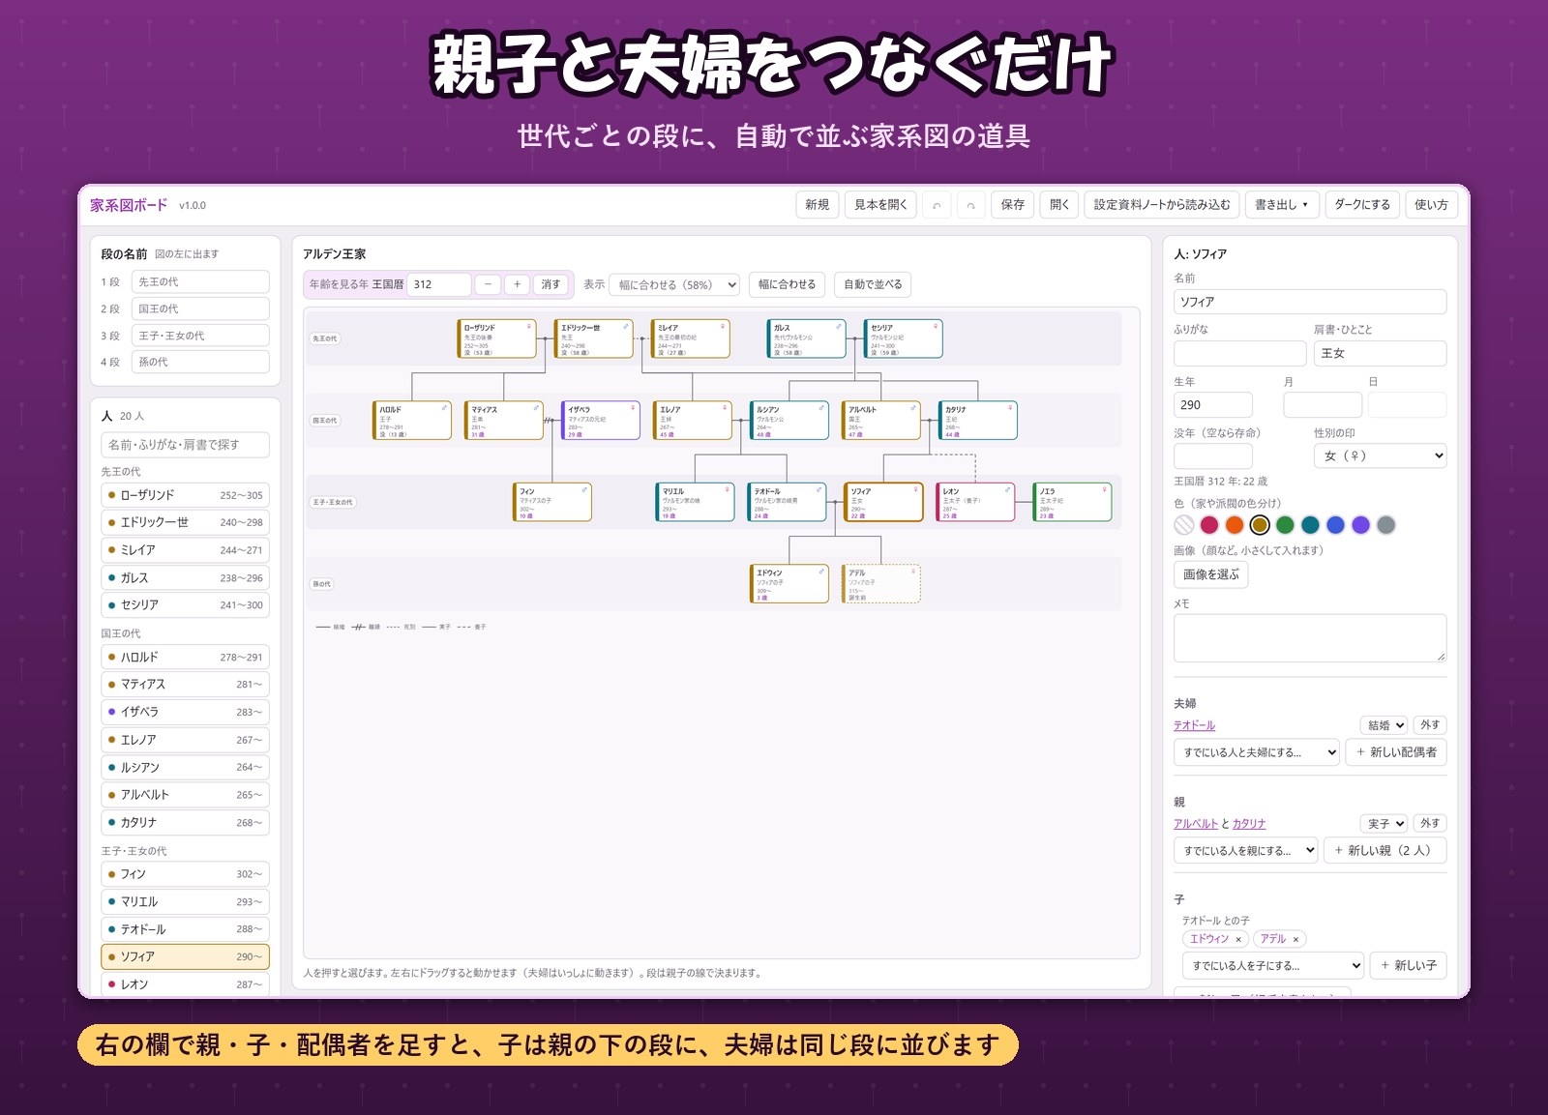Select マリエル in the people list
The image size is (1548, 1115).
[x=185, y=902]
